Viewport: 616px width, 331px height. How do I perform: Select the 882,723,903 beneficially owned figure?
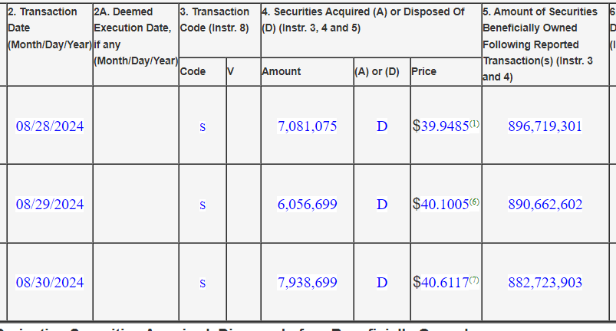(x=545, y=283)
